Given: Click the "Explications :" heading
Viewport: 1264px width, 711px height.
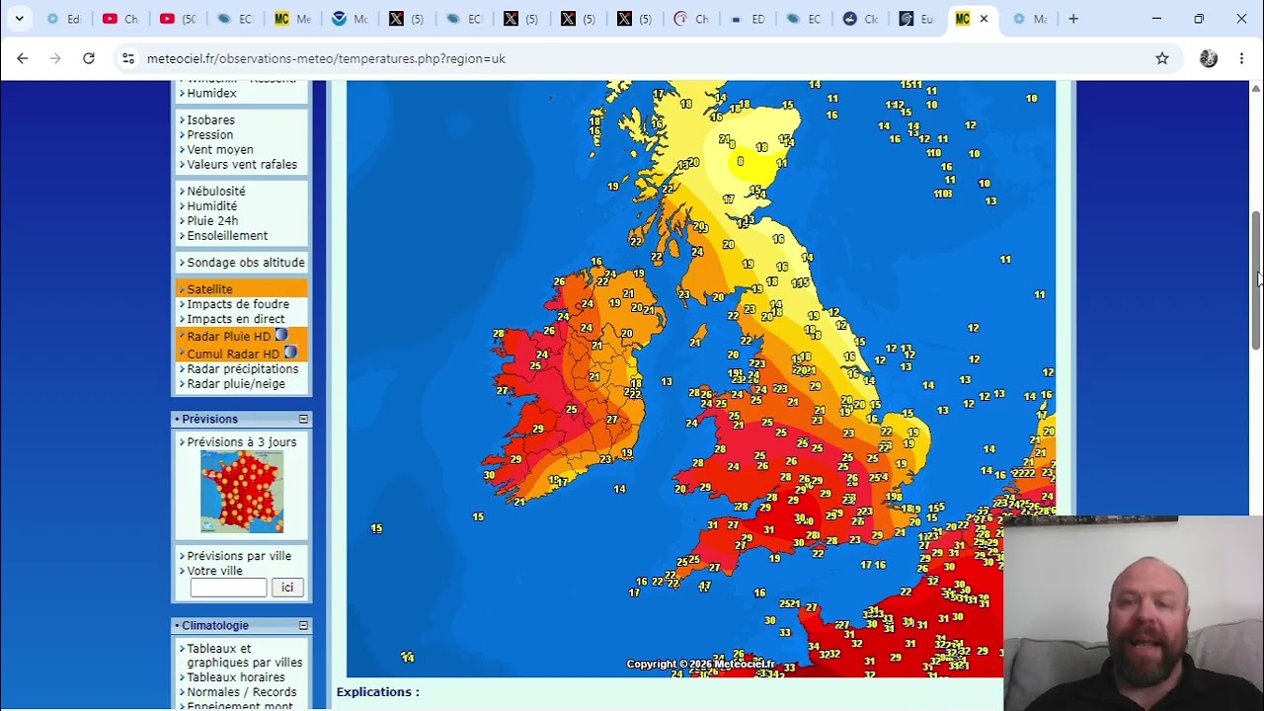Looking at the screenshot, I should point(377,691).
